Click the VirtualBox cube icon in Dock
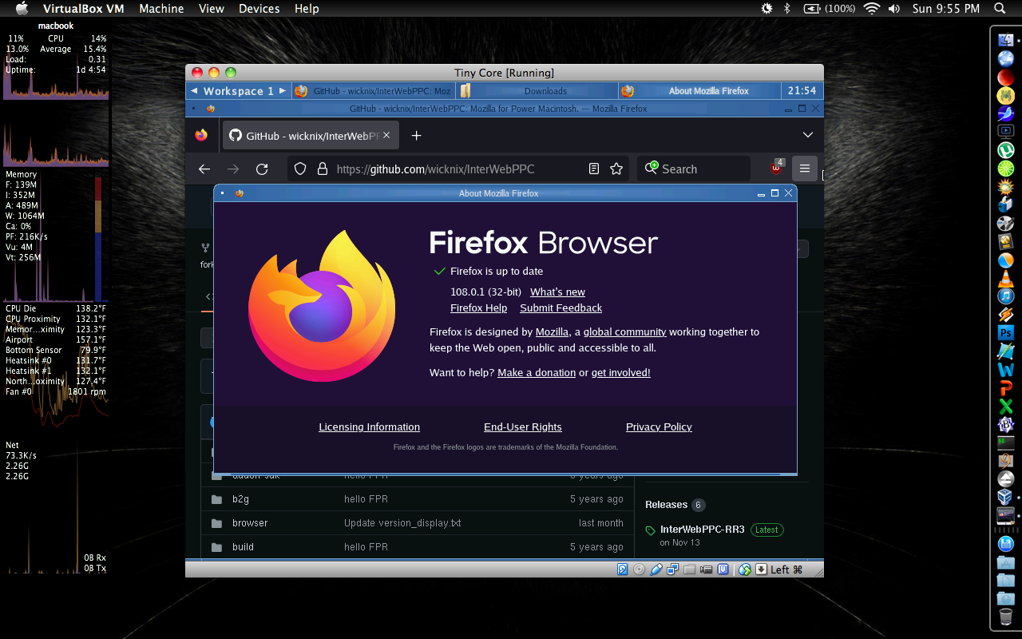1022x639 pixels. click(1005, 497)
